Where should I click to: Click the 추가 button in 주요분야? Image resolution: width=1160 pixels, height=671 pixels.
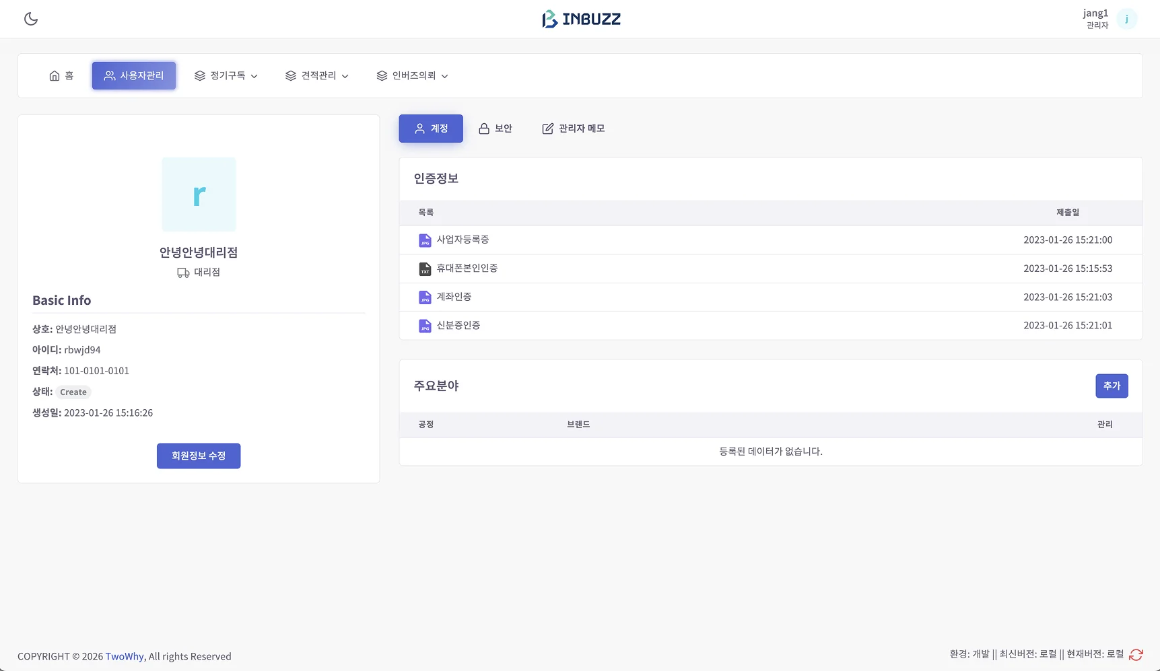pos(1112,386)
